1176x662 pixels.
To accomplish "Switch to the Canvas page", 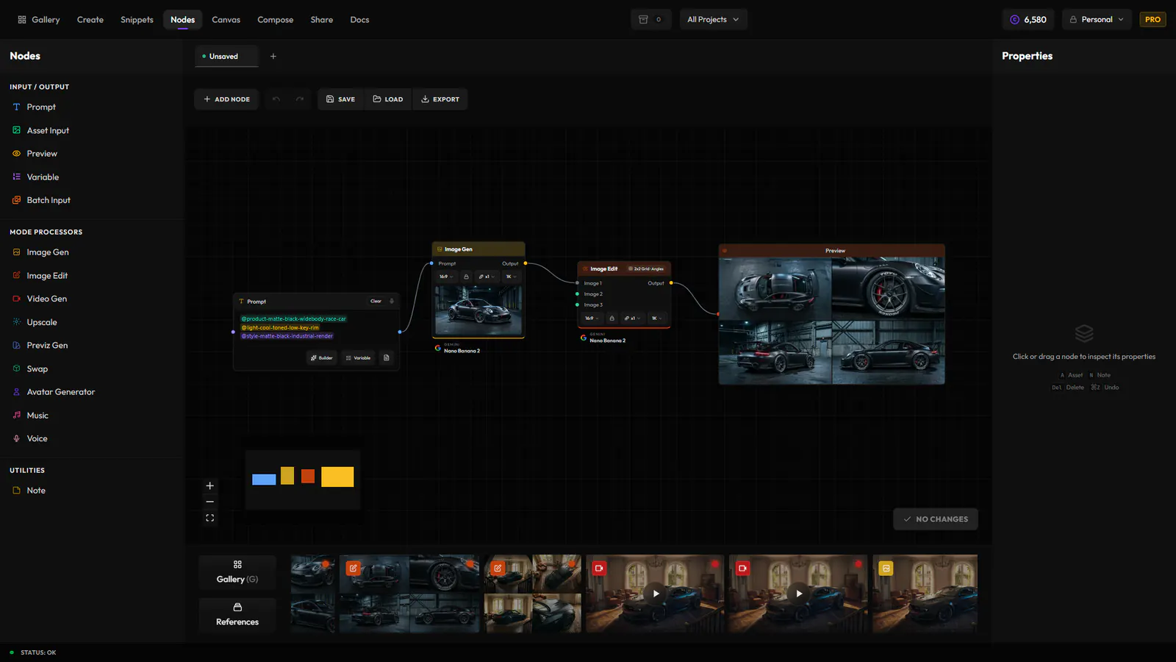I will pos(226,20).
